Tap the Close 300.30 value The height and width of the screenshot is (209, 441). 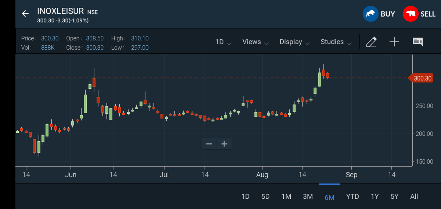click(x=95, y=47)
